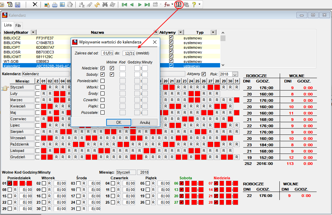Go to first record green arrow
Viewport: 332px width, 215px height.
pyautogui.click(x=124, y=4)
